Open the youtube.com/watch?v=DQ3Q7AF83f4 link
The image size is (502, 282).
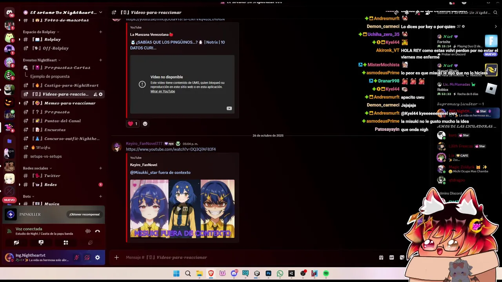[x=171, y=149]
